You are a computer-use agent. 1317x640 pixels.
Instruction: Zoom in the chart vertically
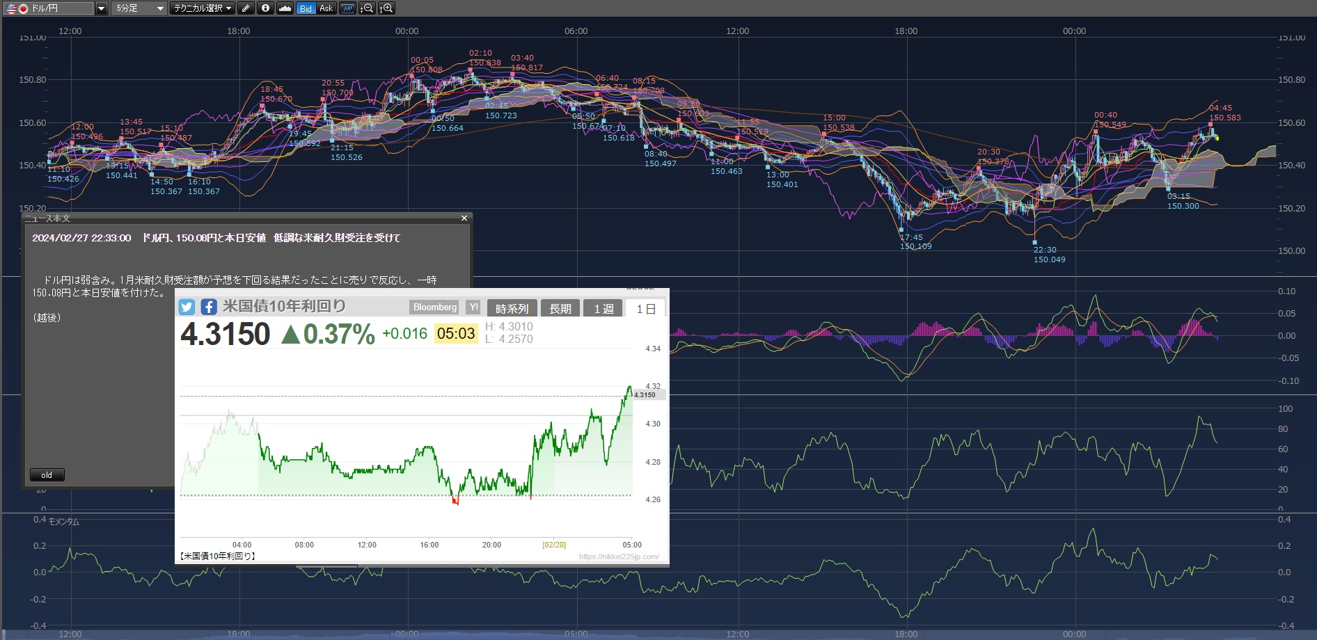[386, 8]
